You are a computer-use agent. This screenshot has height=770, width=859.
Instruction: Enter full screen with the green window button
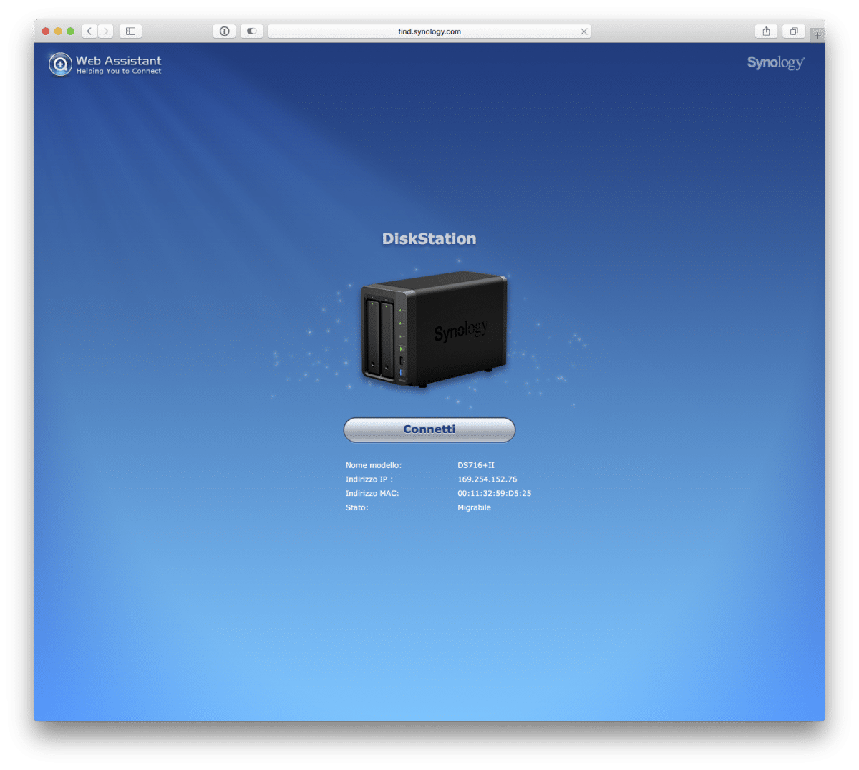point(70,31)
